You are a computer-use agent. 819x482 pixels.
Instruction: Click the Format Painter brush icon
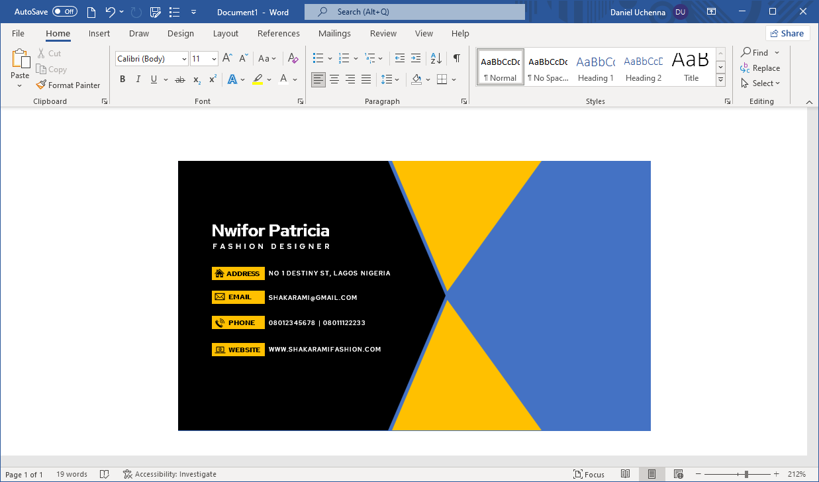coord(41,85)
